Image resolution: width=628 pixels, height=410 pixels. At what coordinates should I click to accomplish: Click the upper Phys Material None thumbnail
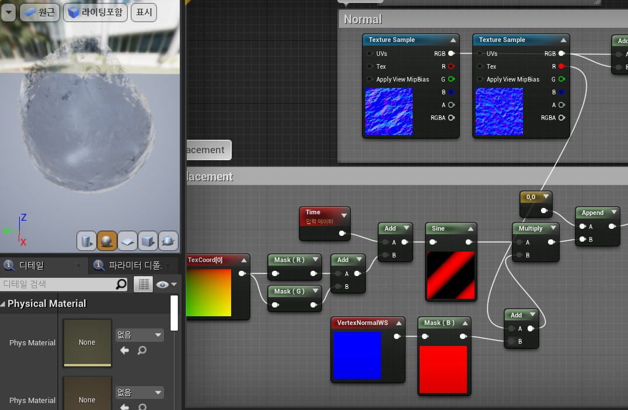[88, 342]
